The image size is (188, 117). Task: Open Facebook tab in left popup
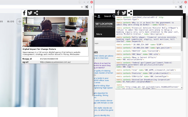click(24, 13)
